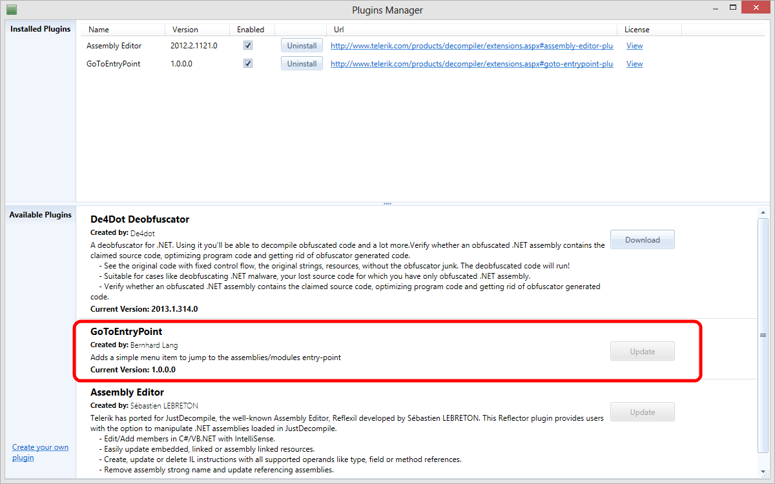Close the Plugins Manager window
The height and width of the screenshot is (484, 775).
click(x=754, y=8)
